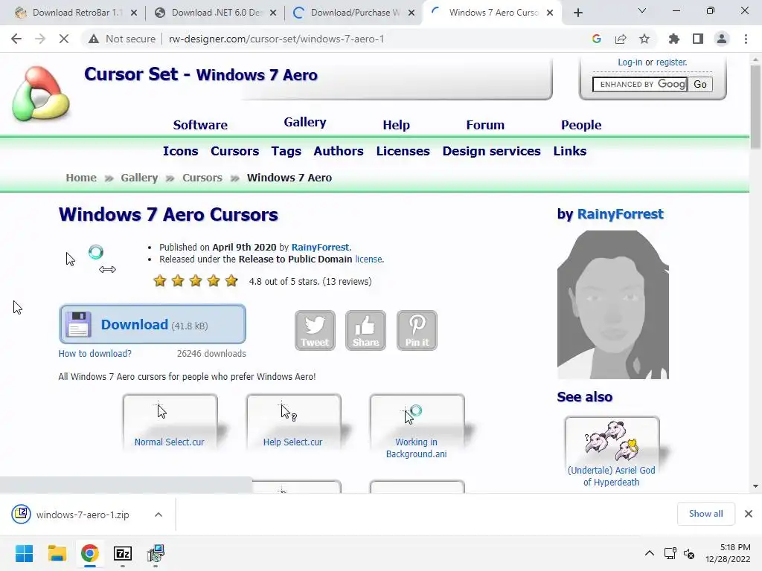Click the address bar URL
Image resolution: width=762 pixels, height=571 pixels.
pos(276,39)
